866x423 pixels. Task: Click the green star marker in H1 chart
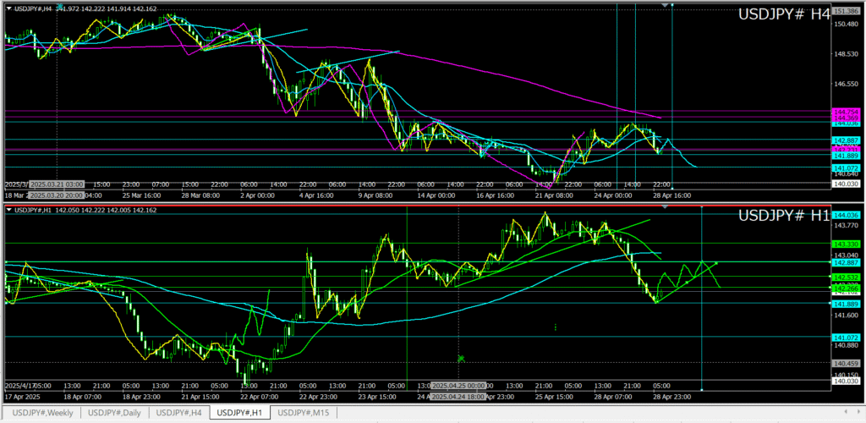(x=461, y=359)
